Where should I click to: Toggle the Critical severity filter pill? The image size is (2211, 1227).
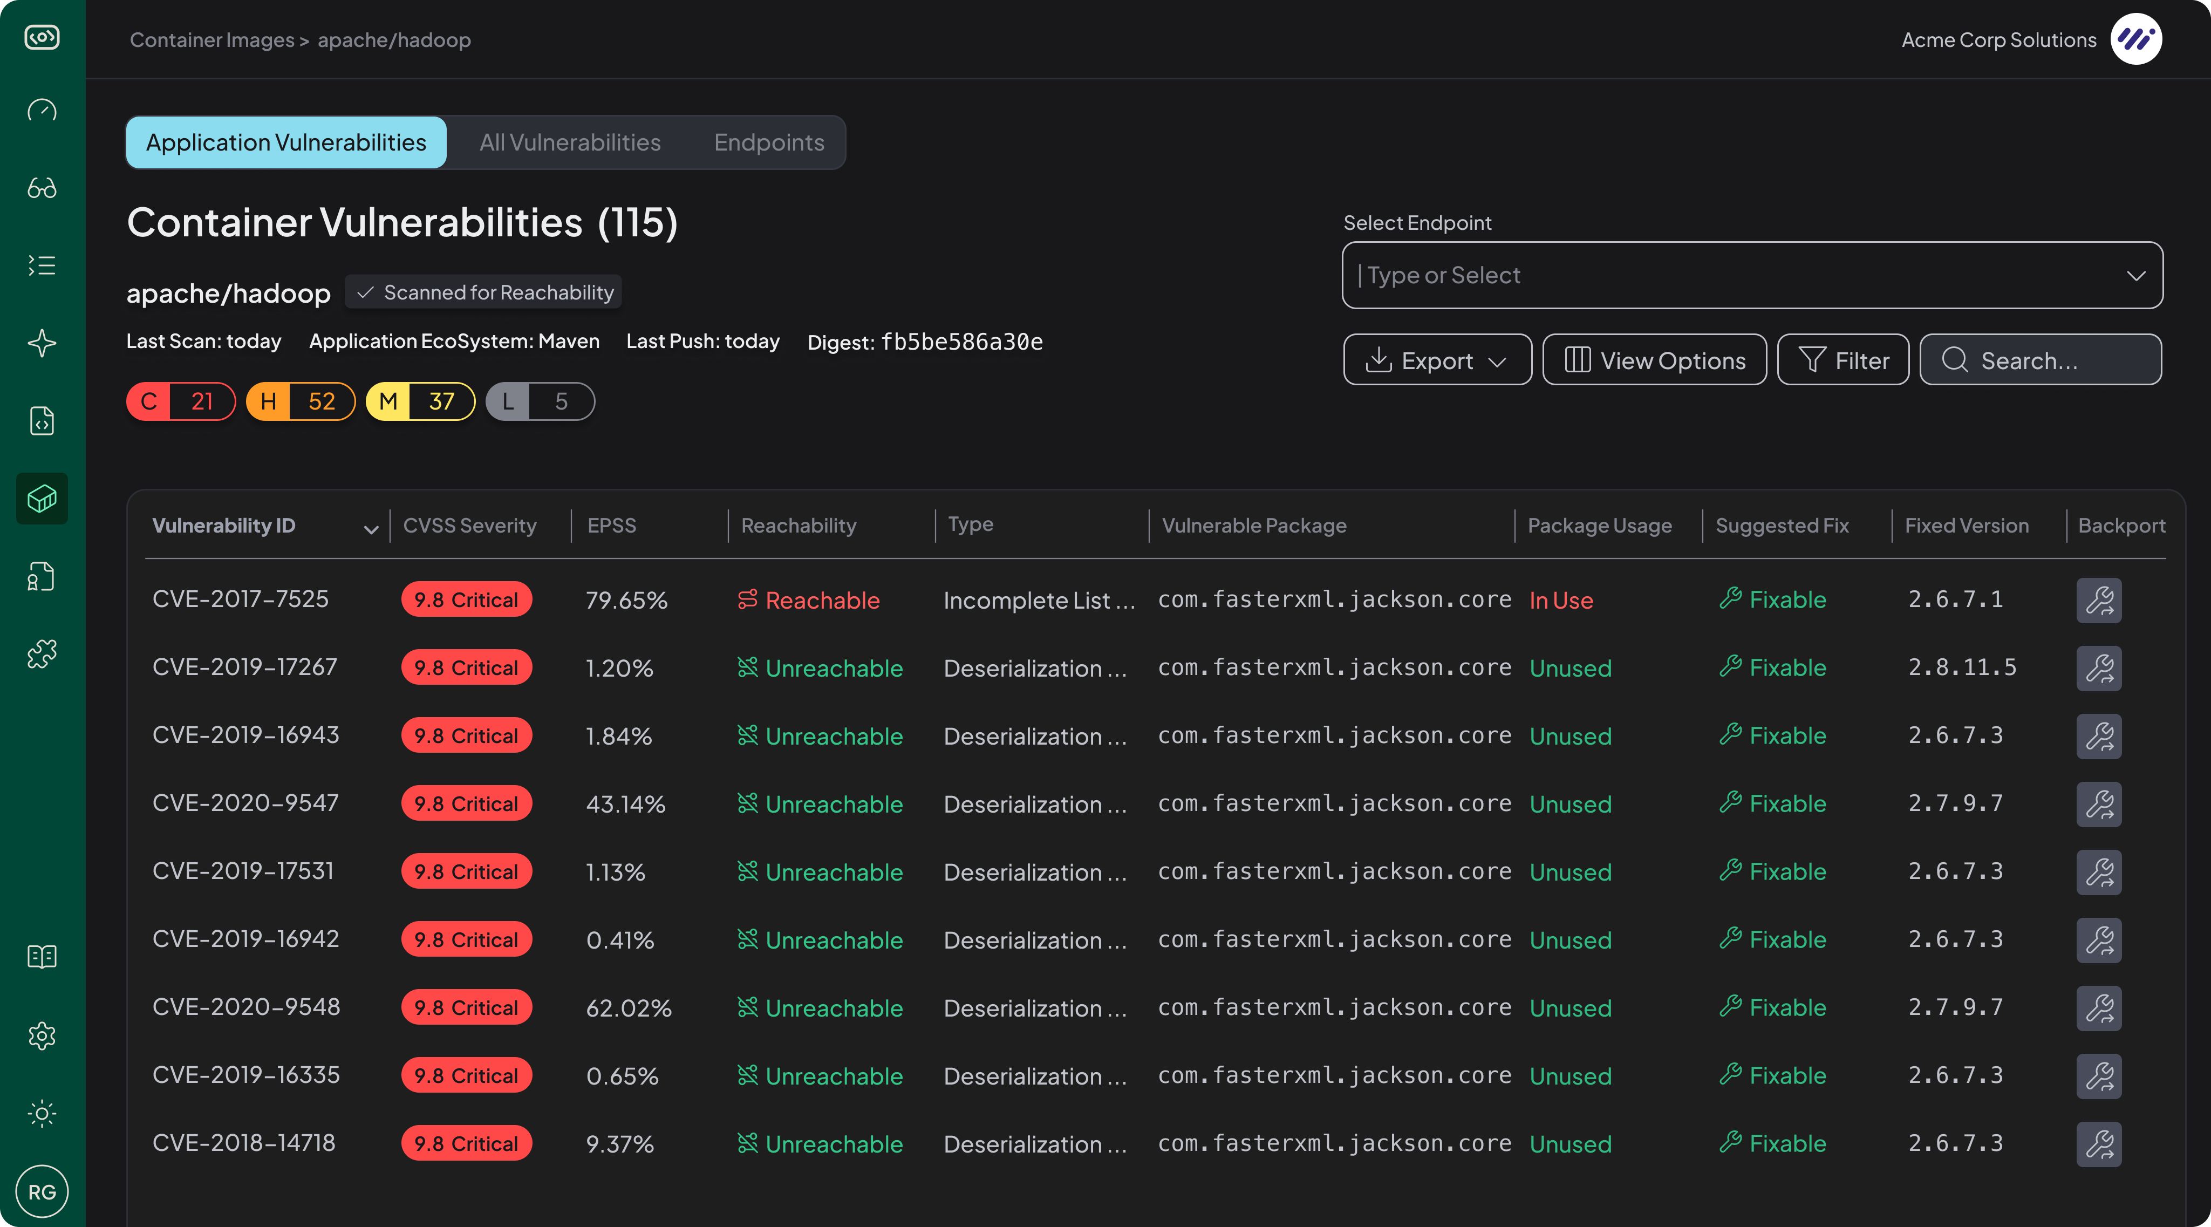point(181,401)
